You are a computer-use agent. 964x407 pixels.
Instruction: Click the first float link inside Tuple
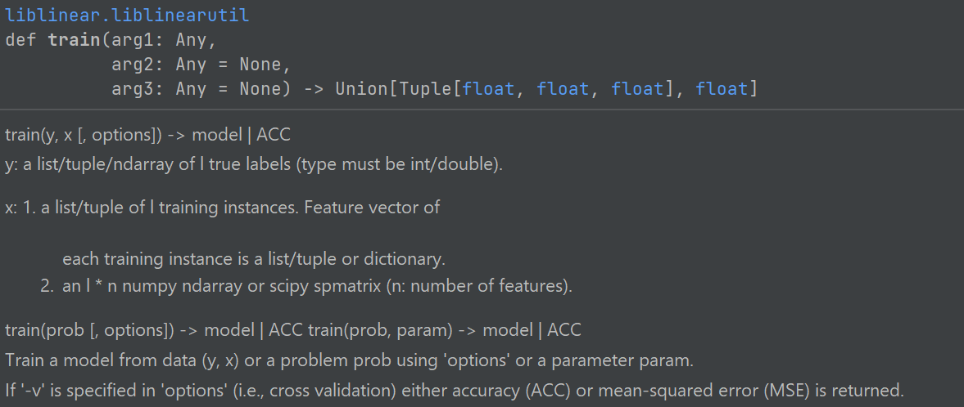click(488, 90)
